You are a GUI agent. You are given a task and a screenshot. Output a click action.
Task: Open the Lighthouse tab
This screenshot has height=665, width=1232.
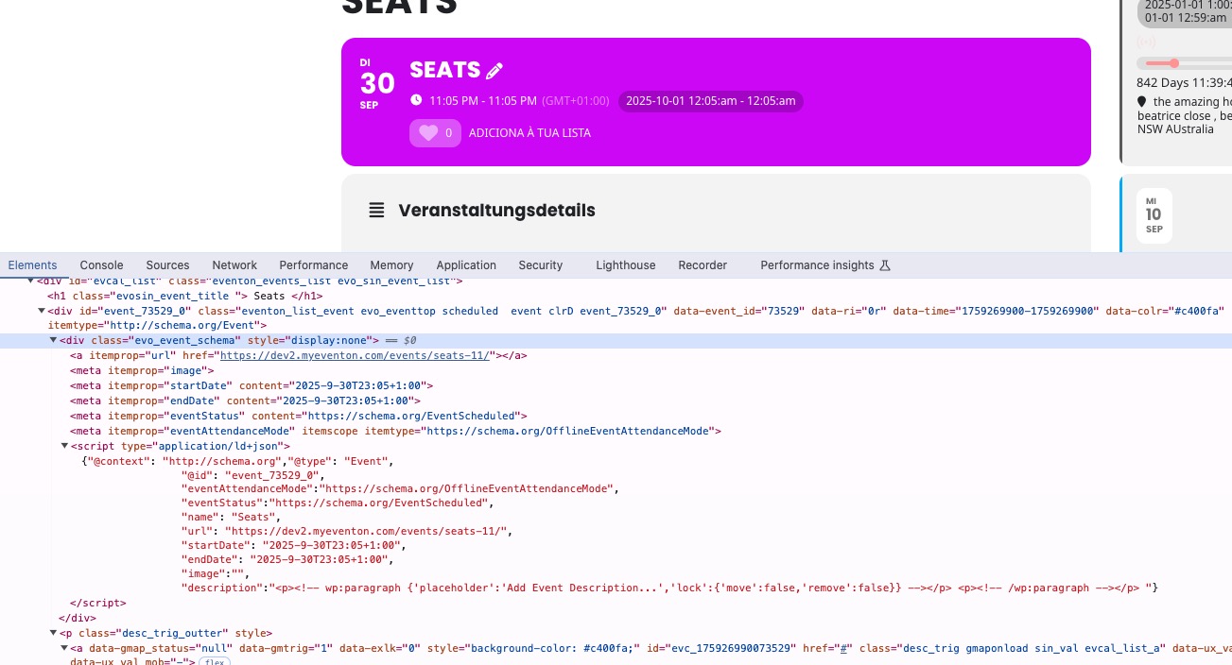click(x=625, y=265)
